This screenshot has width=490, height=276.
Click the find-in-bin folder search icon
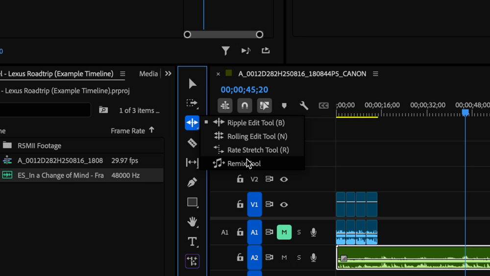[x=103, y=110]
